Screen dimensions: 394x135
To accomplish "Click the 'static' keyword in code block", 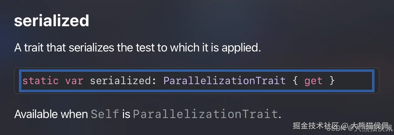I will [40, 81].
